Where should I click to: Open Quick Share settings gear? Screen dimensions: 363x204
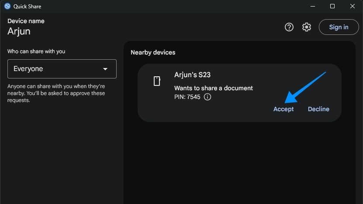(307, 27)
